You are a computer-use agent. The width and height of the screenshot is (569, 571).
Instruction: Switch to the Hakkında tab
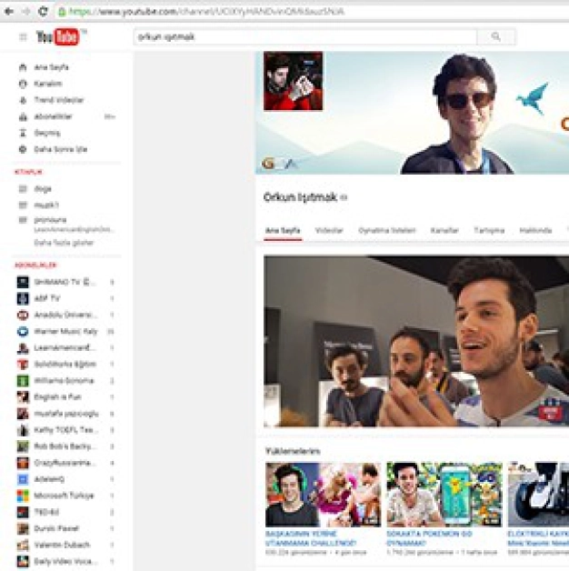pyautogui.click(x=535, y=230)
